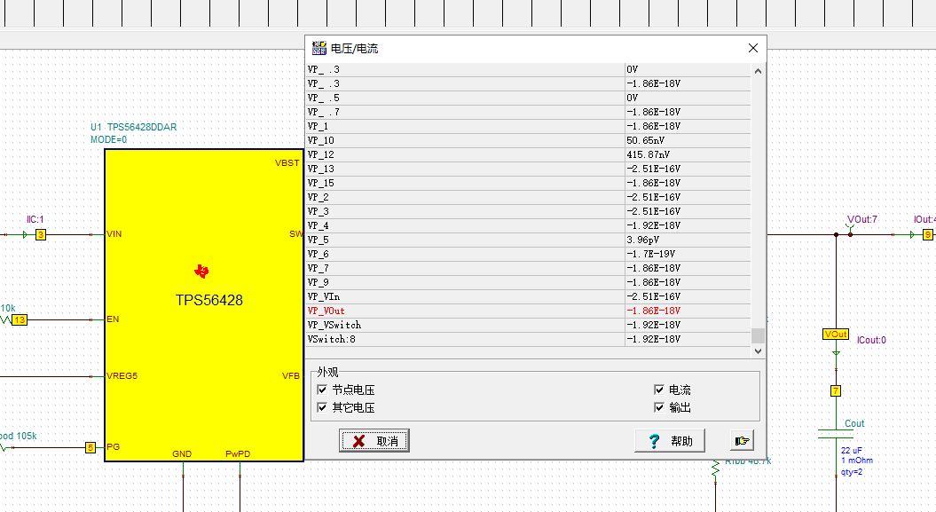Select the VP_15 row

[x=528, y=183]
